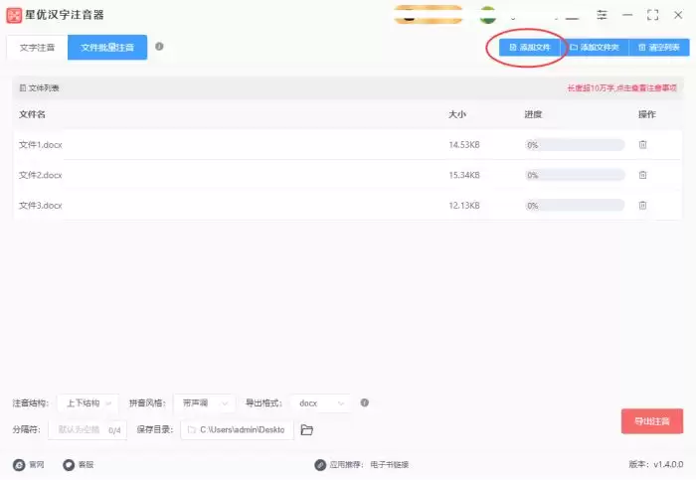
Task: Open the 导出格式 docx dropdown
Action: coord(321,403)
